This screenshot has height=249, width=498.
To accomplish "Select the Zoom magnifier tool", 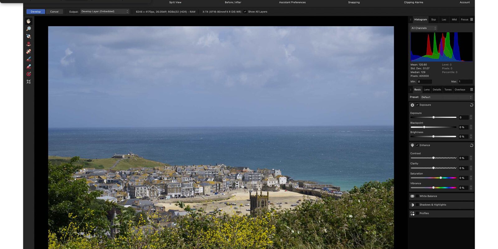I will 29,29.
